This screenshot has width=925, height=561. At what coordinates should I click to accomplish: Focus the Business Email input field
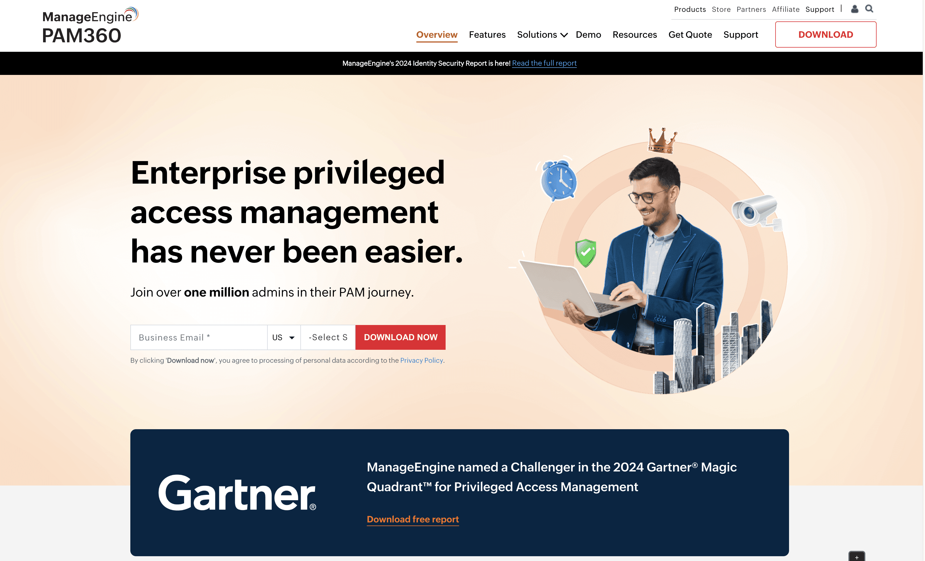point(198,337)
